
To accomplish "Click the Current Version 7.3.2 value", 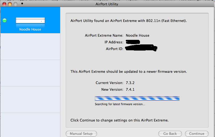I will coord(130,83).
